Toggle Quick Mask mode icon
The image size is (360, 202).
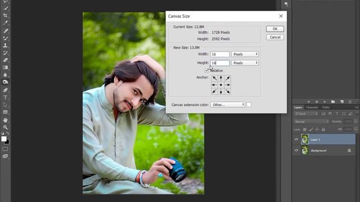[5, 149]
